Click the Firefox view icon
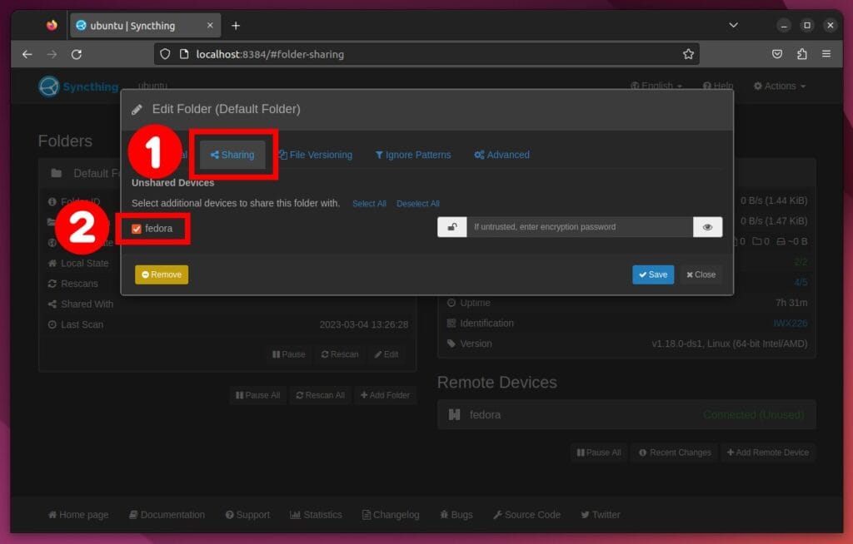The image size is (853, 544). pos(52,25)
